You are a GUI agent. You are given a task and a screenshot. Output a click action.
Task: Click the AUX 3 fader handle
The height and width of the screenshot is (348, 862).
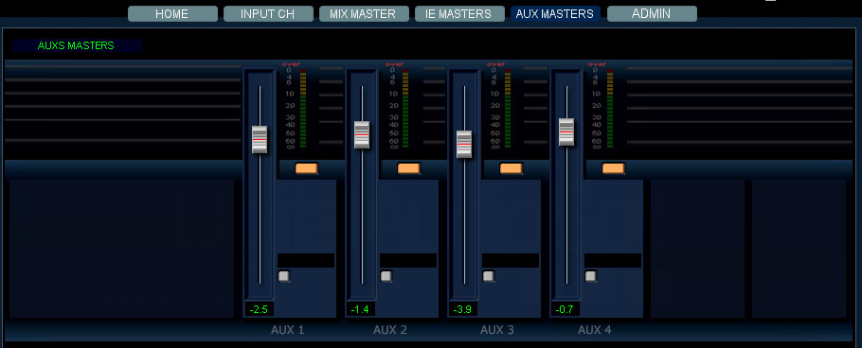464,145
